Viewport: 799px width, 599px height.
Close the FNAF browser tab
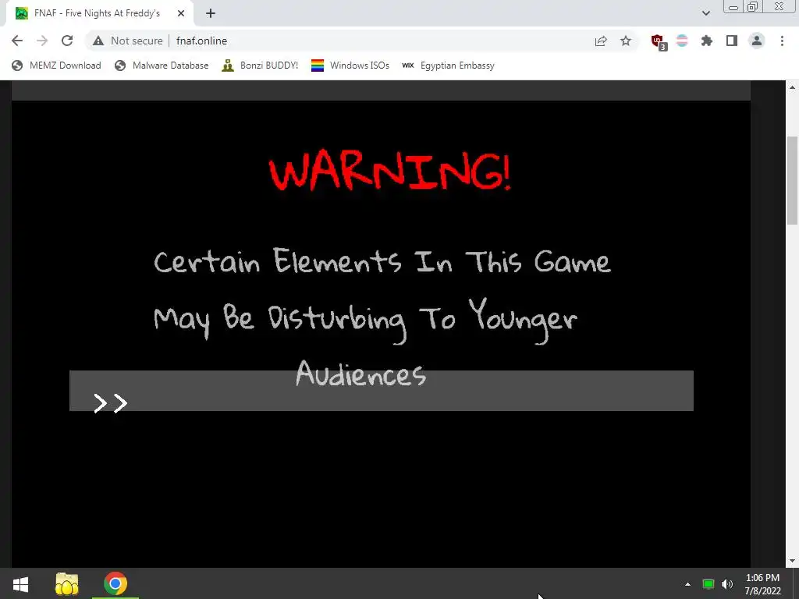[180, 13]
